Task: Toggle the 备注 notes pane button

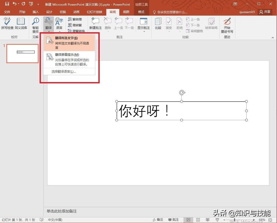Action: [x=158, y=220]
